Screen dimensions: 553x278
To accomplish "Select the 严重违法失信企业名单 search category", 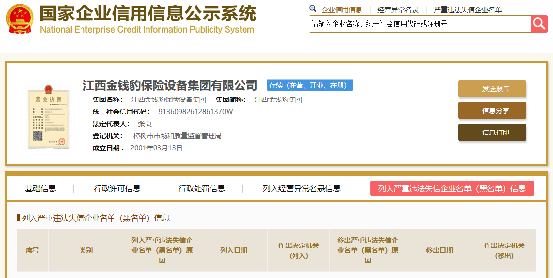I will tap(468, 10).
